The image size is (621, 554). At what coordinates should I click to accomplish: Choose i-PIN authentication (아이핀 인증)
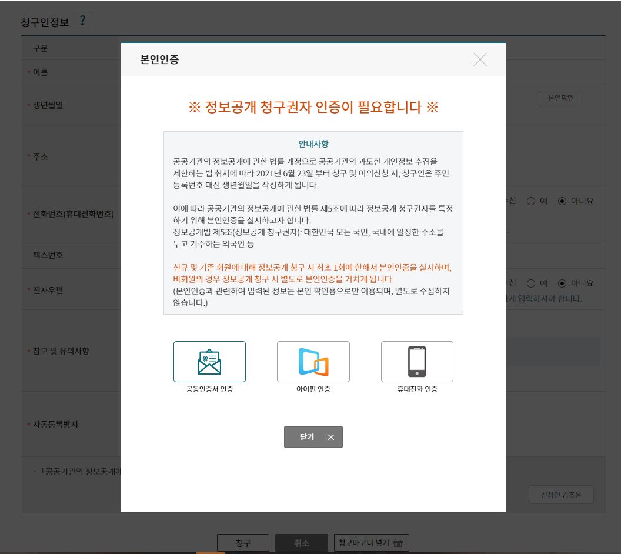point(313,362)
